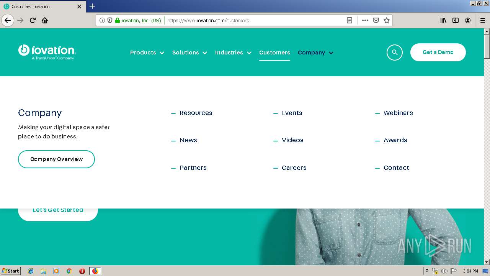Image resolution: width=490 pixels, height=276 pixels.
Task: Open the Videos link
Action: [292, 140]
